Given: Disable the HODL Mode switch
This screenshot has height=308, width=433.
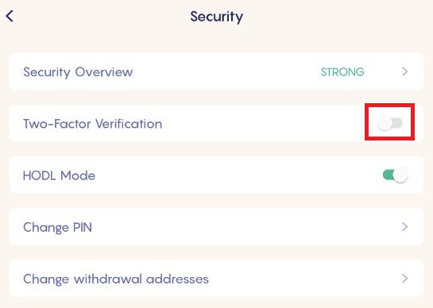Looking at the screenshot, I should pyautogui.click(x=396, y=175).
